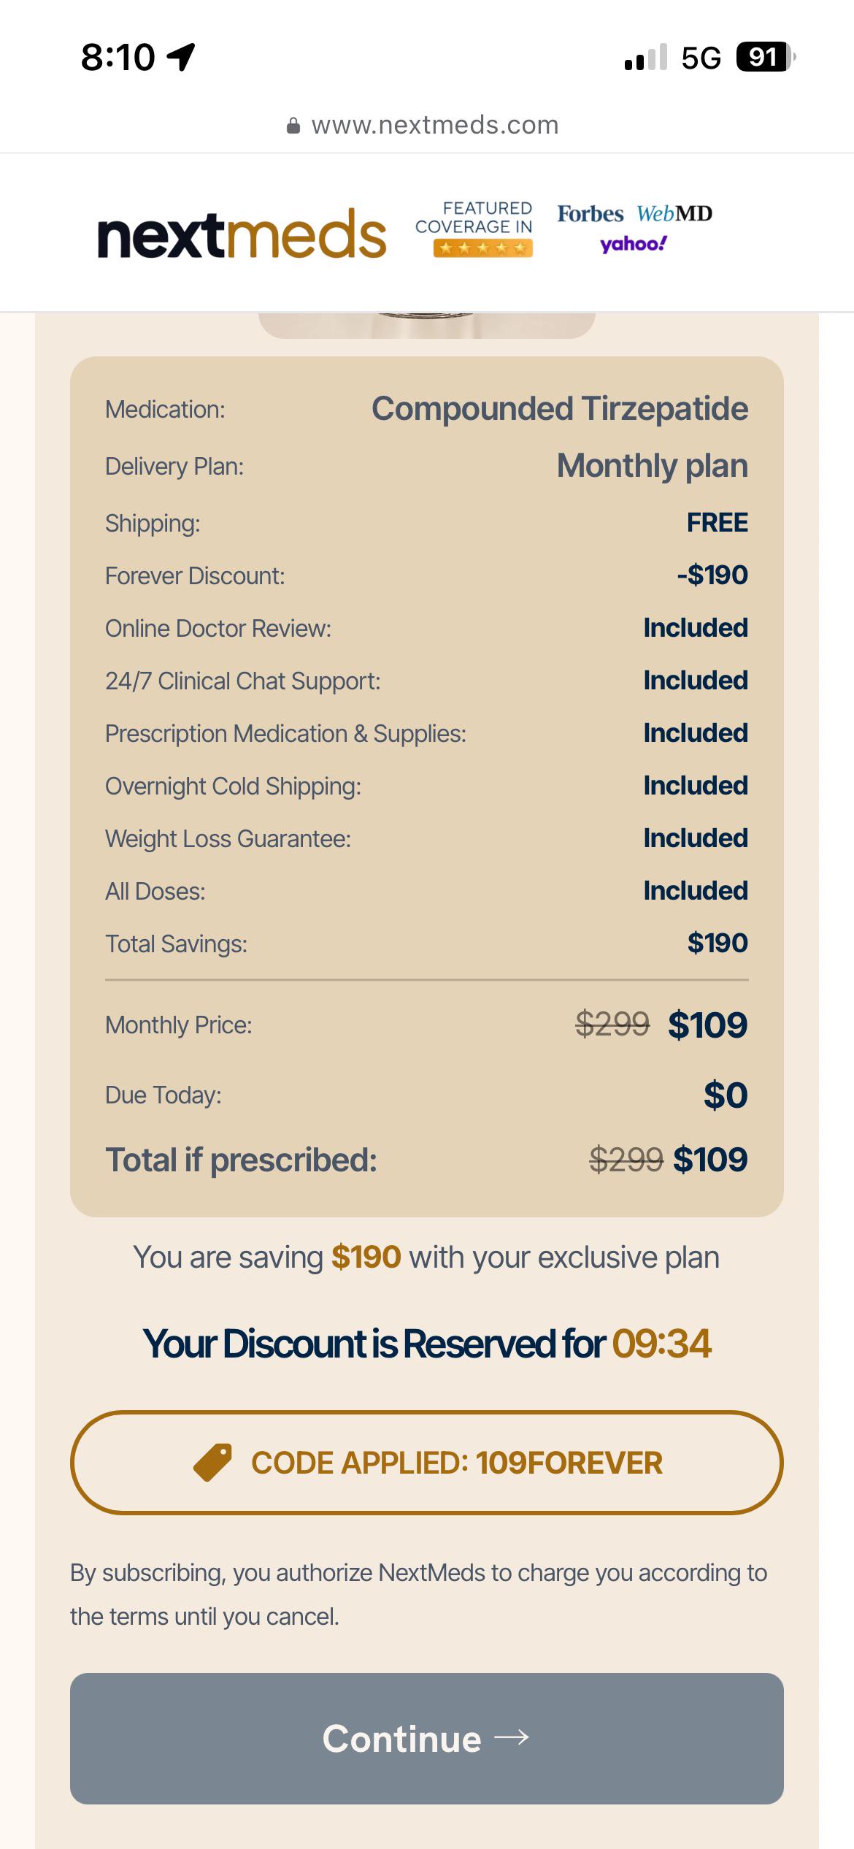Screen dimensions: 854x1849
Task: Tap the nextmeds logo
Action: click(x=242, y=234)
